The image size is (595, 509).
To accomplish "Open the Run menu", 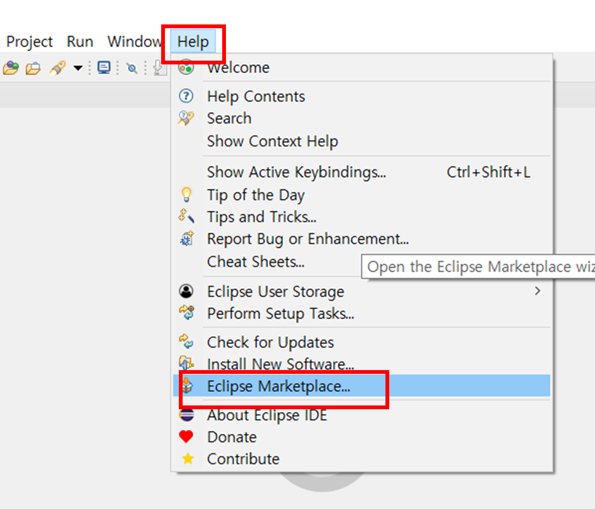I will pos(80,41).
